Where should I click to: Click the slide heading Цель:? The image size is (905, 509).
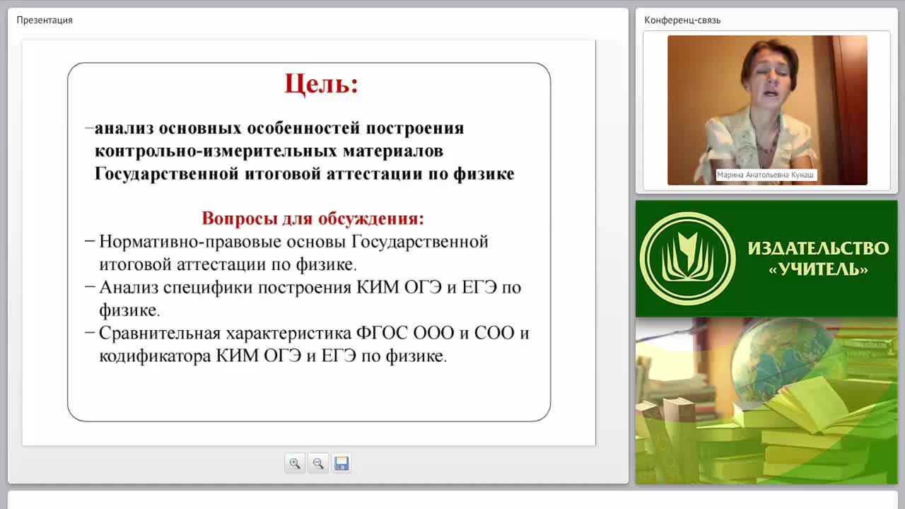click(x=322, y=83)
